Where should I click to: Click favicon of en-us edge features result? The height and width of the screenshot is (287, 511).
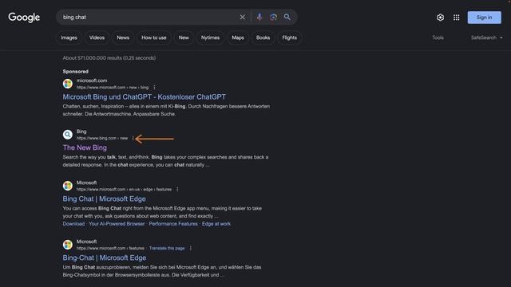[67, 186]
